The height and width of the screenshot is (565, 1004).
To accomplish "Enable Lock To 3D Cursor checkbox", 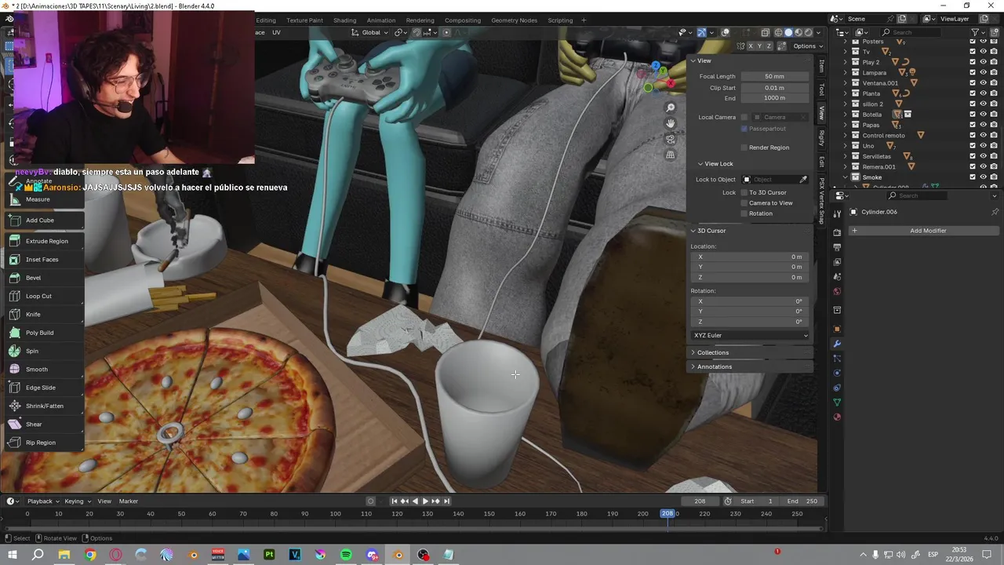I will [744, 192].
